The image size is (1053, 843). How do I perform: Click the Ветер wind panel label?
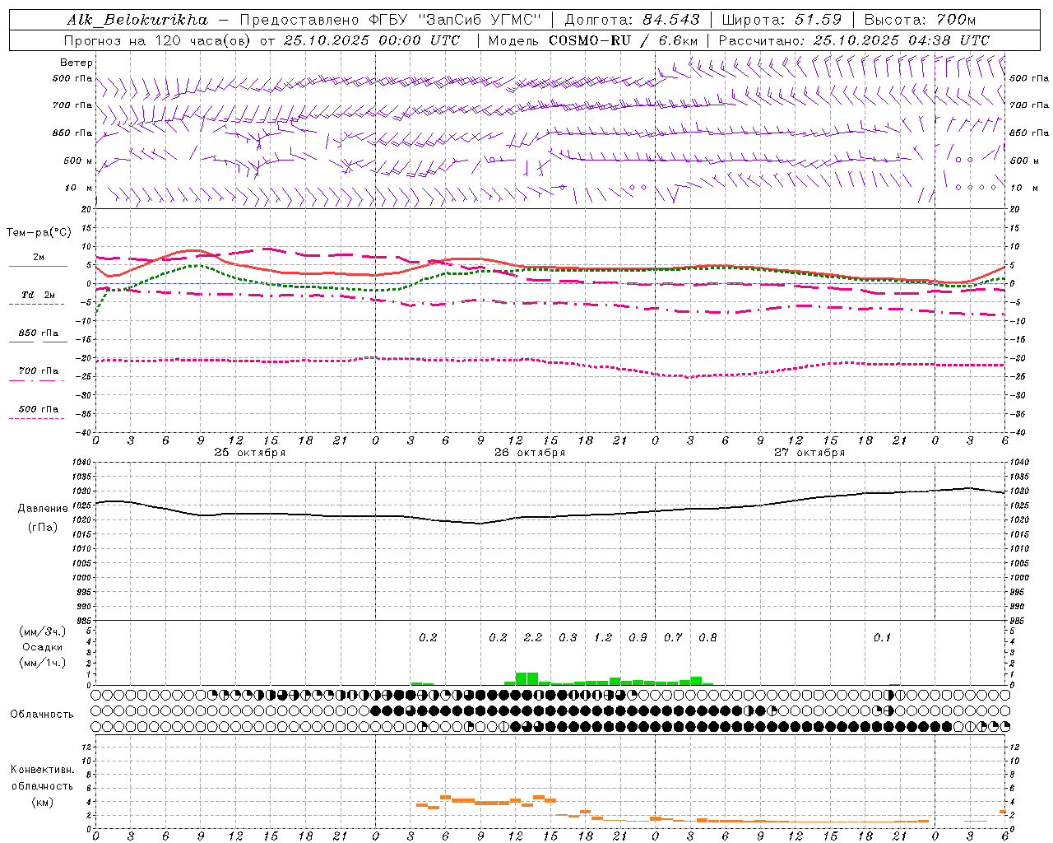tap(77, 63)
